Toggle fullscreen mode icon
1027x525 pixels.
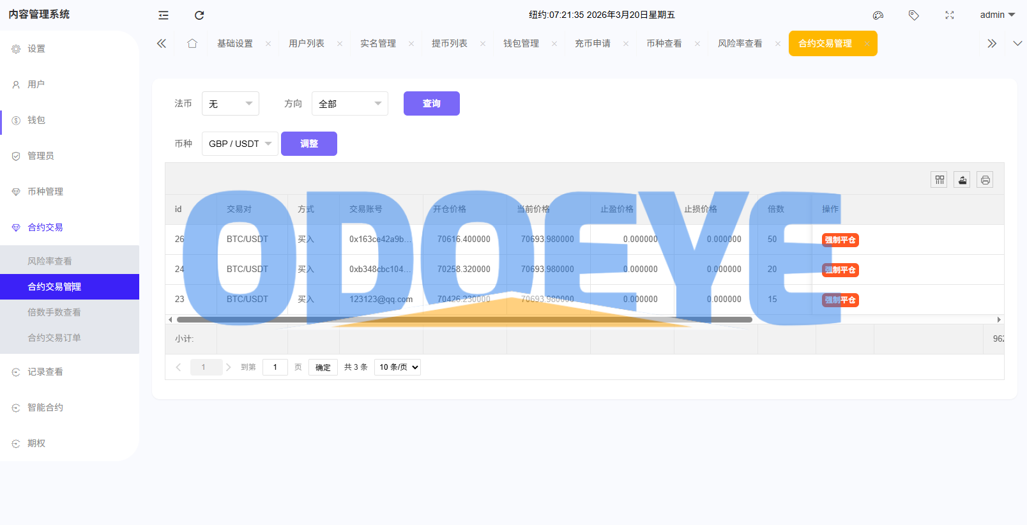click(x=950, y=15)
